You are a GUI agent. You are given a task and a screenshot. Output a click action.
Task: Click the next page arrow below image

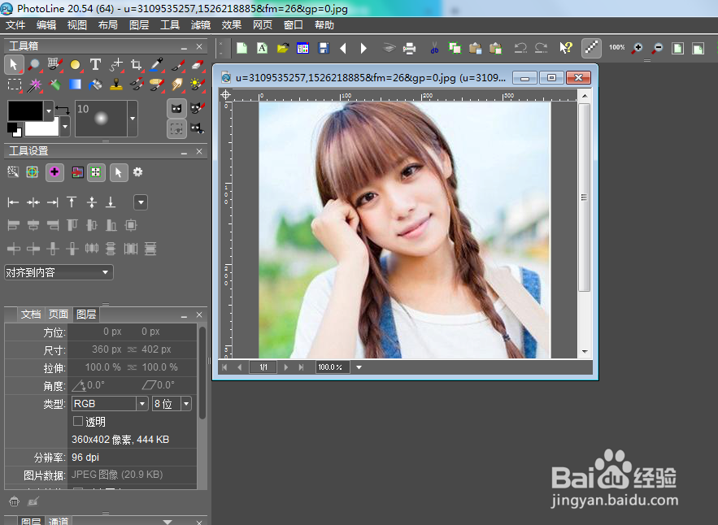(x=286, y=367)
